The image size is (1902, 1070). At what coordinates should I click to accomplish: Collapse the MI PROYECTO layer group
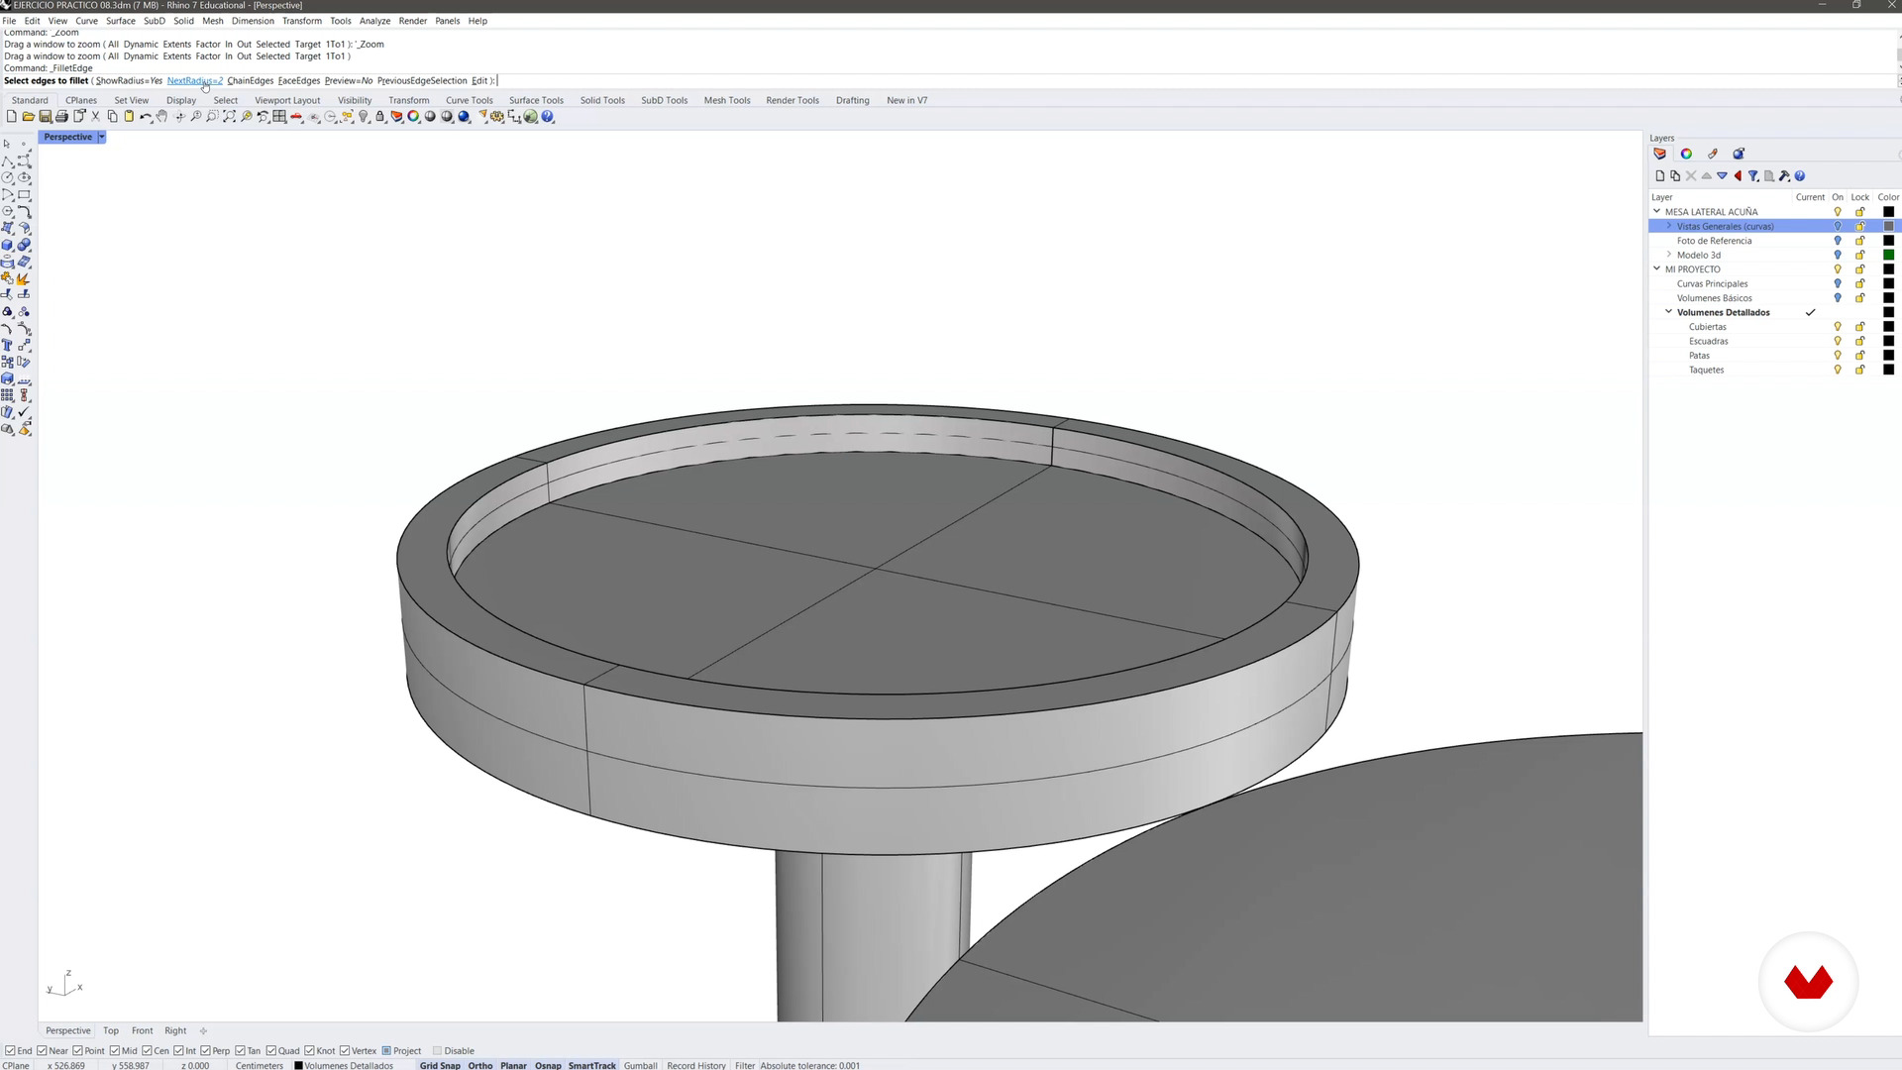[1656, 268]
